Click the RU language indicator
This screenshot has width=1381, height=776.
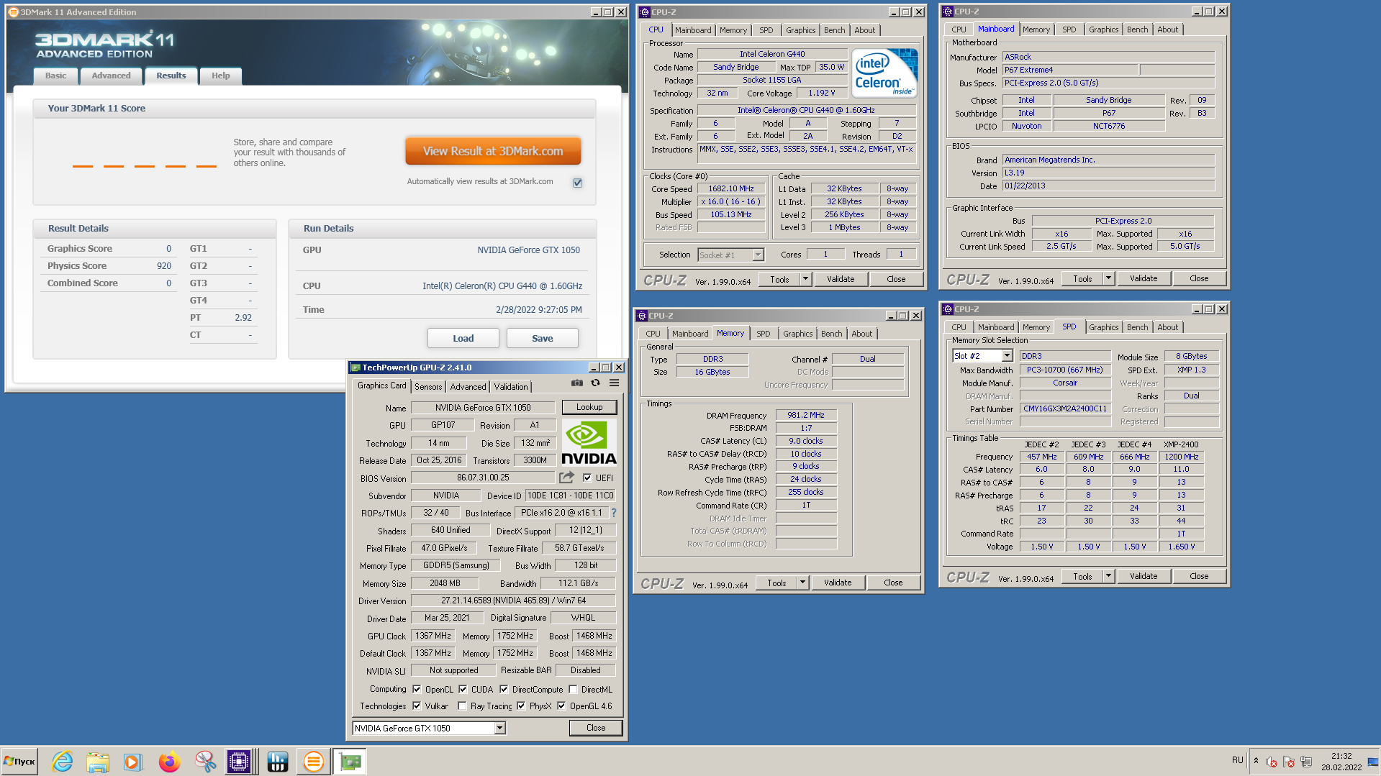click(x=1237, y=760)
